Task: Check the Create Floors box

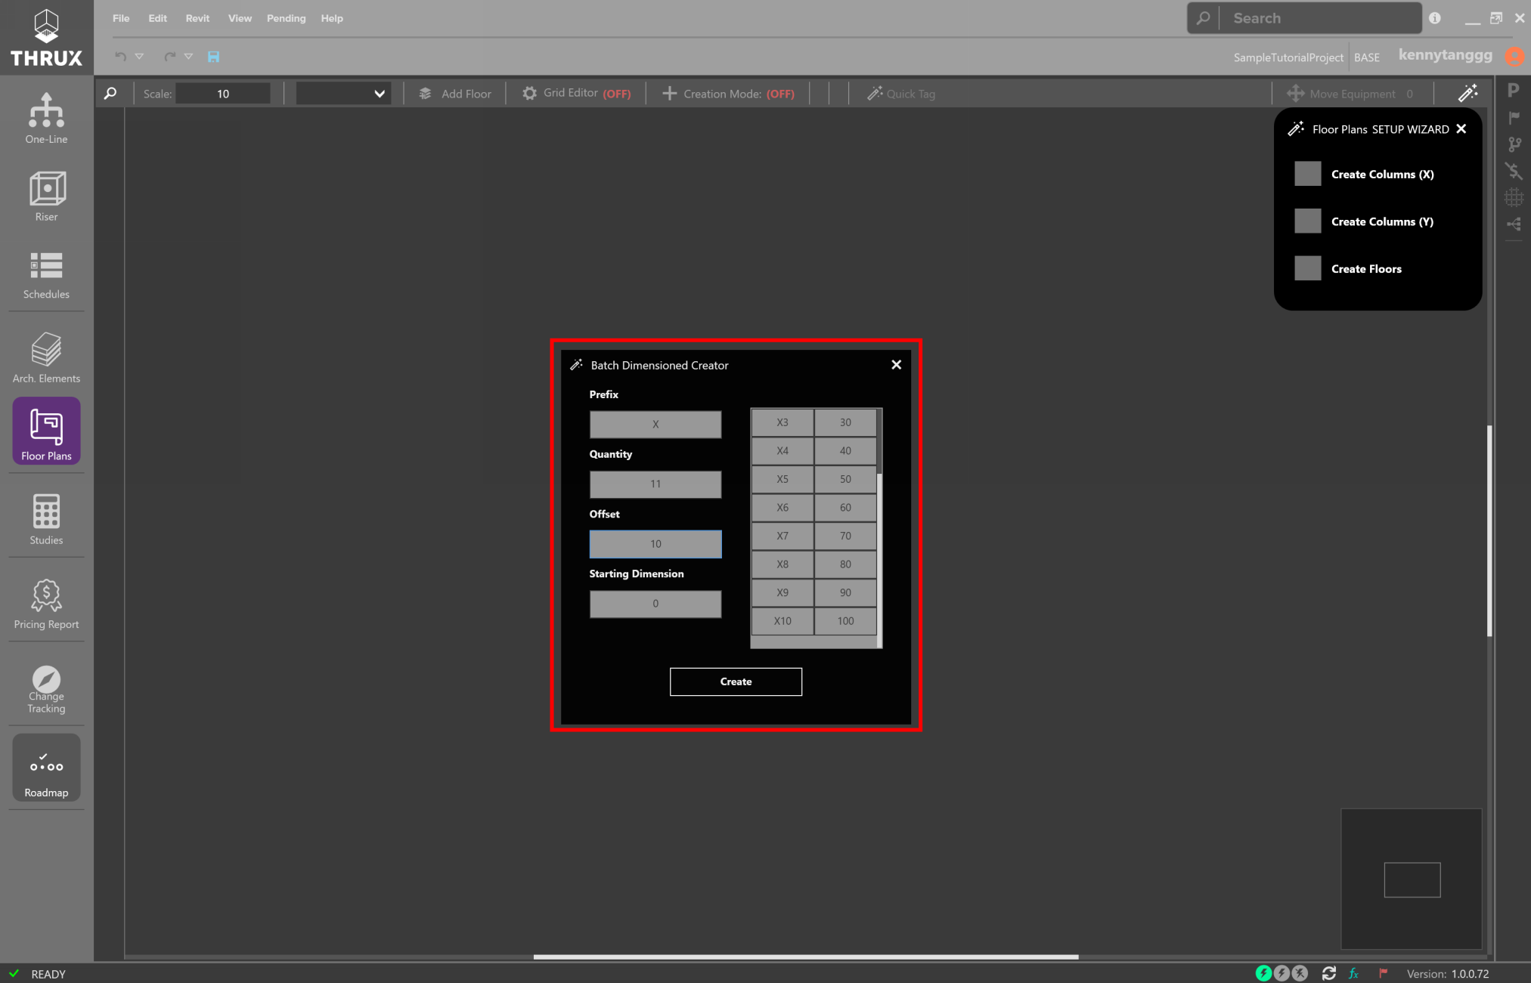Action: [1307, 268]
